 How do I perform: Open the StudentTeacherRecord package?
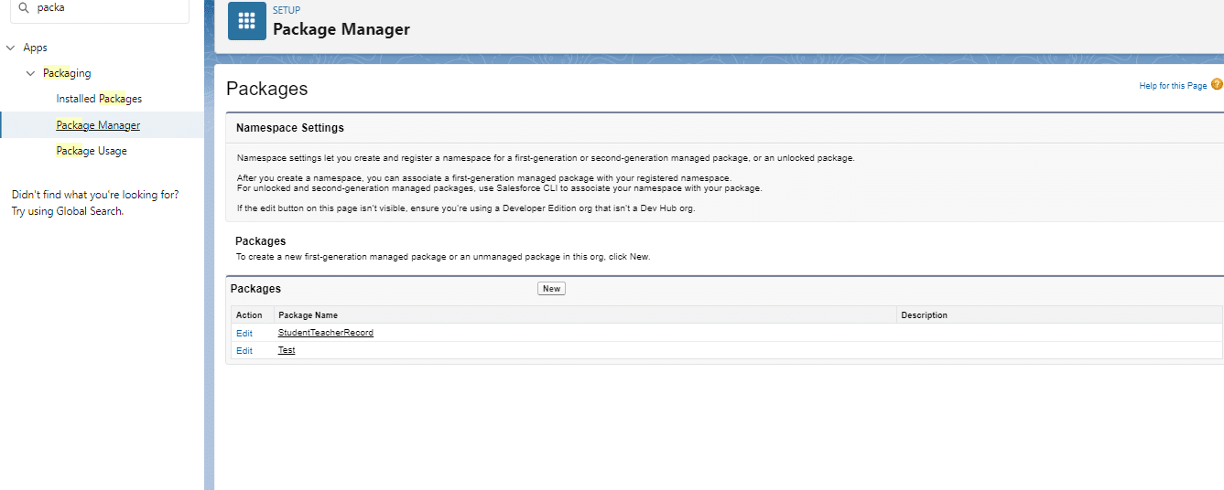tap(325, 333)
